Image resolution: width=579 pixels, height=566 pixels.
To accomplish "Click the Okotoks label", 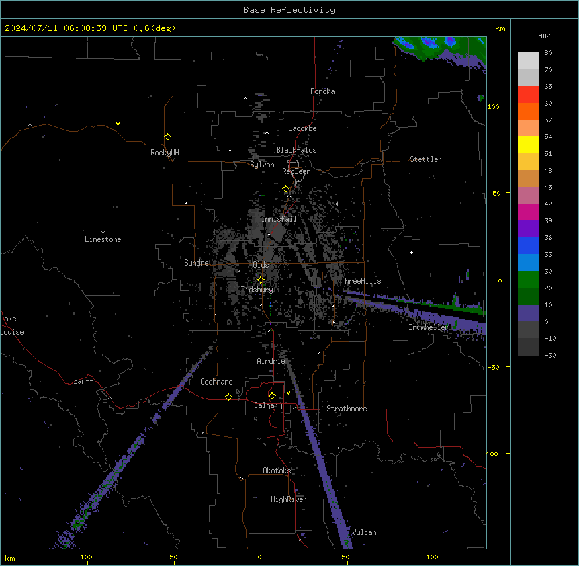I will coord(277,471).
